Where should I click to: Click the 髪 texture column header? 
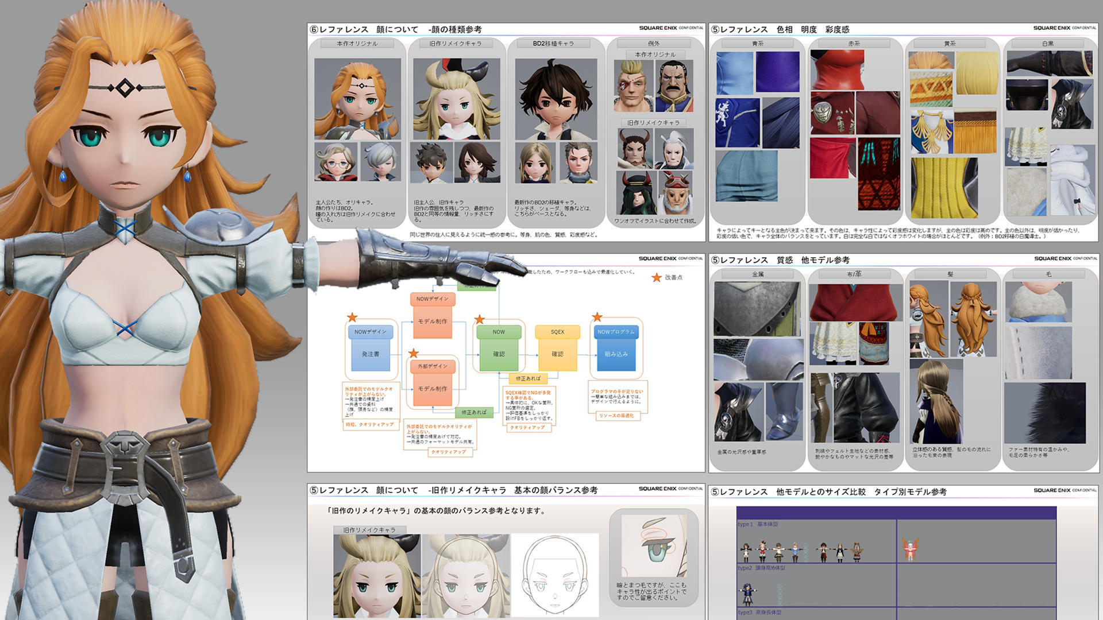point(950,274)
